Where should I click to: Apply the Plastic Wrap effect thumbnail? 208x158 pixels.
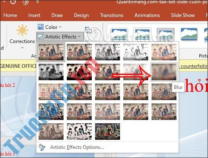point(164,112)
